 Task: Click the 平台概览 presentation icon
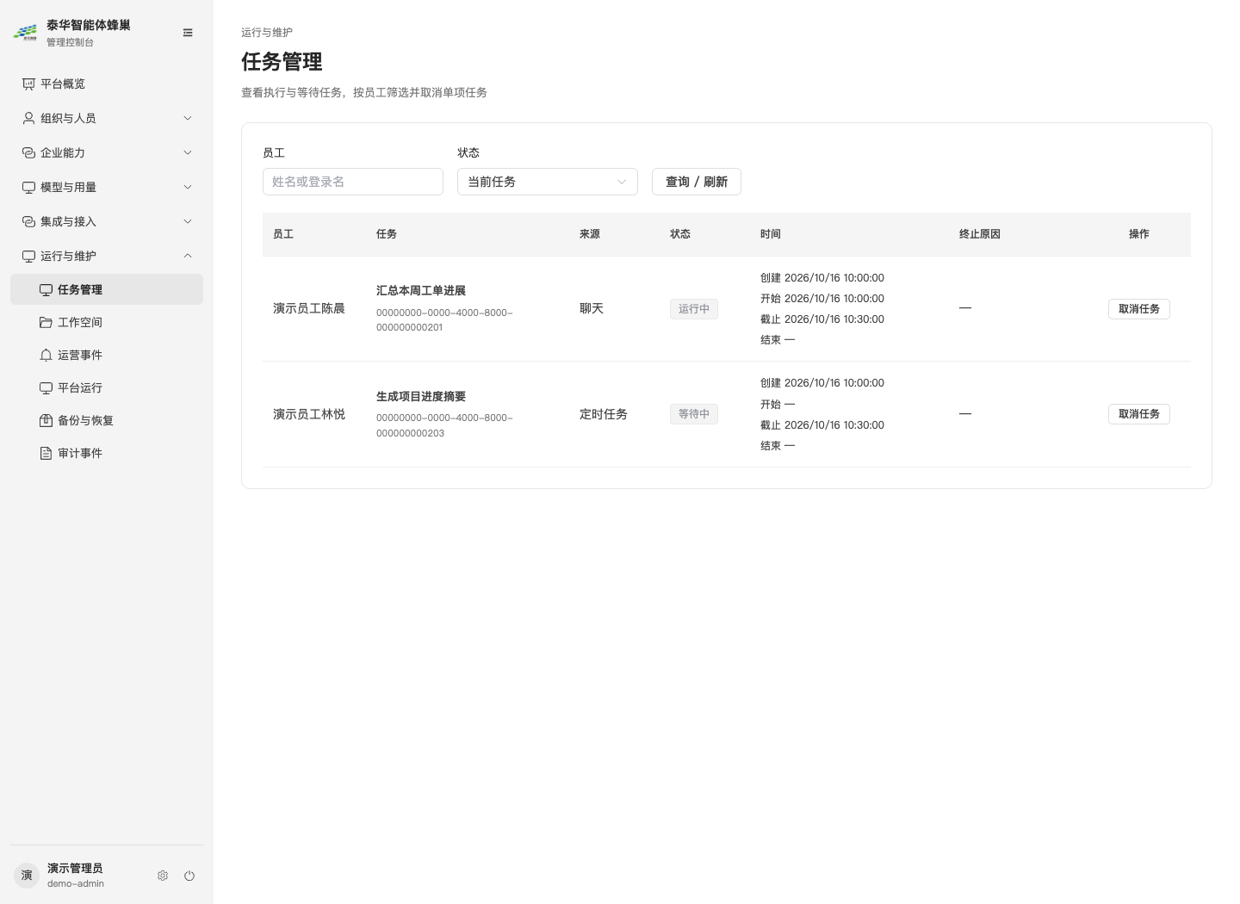(x=28, y=84)
